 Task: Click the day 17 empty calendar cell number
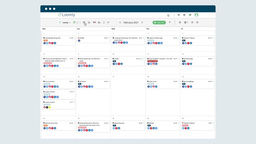(x=113, y=77)
